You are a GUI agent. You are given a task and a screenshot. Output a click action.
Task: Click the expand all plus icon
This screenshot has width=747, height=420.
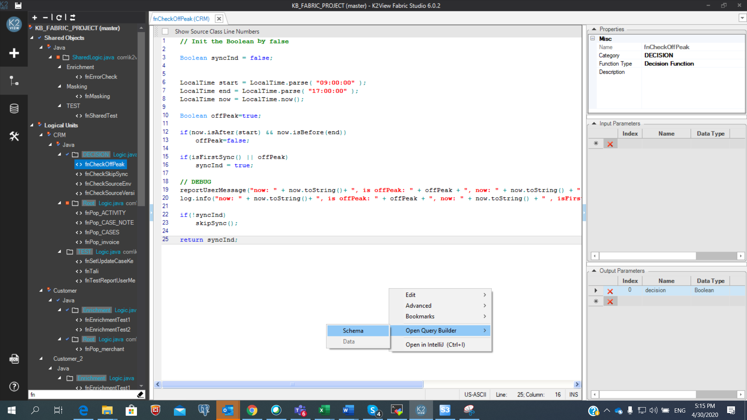[x=35, y=17]
